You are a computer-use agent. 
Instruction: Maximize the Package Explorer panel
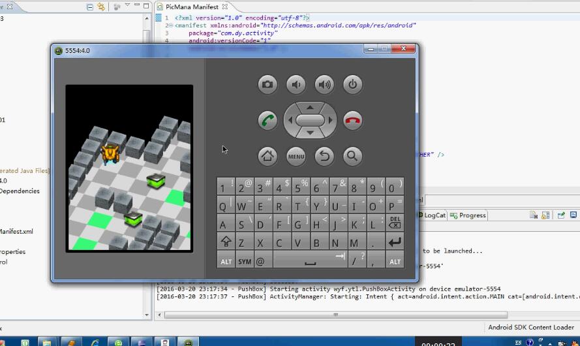(x=147, y=6)
